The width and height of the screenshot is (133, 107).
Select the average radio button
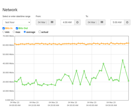[25, 32]
